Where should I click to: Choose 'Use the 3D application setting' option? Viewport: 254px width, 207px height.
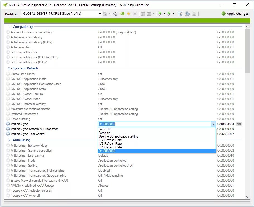(x=157, y=136)
